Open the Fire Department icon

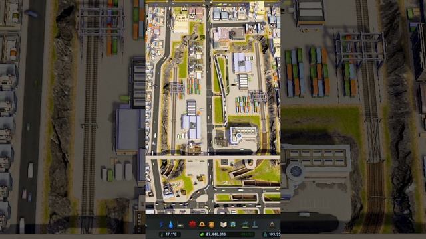coord(202,224)
